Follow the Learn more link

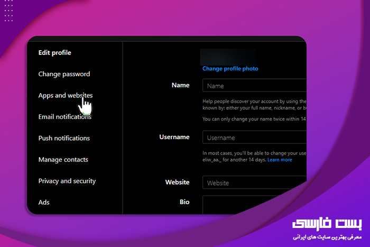tap(280, 160)
